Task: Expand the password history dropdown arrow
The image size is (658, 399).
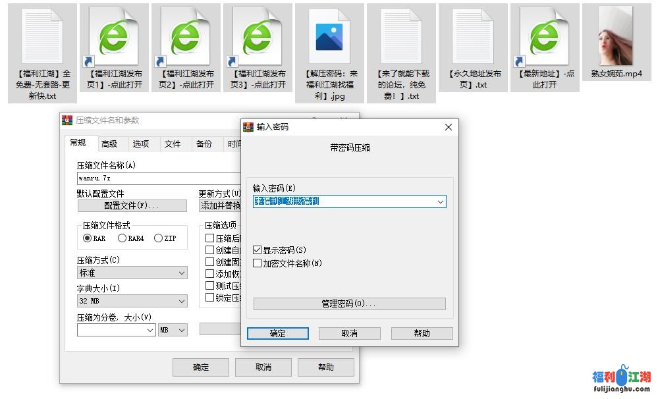Action: [x=440, y=201]
